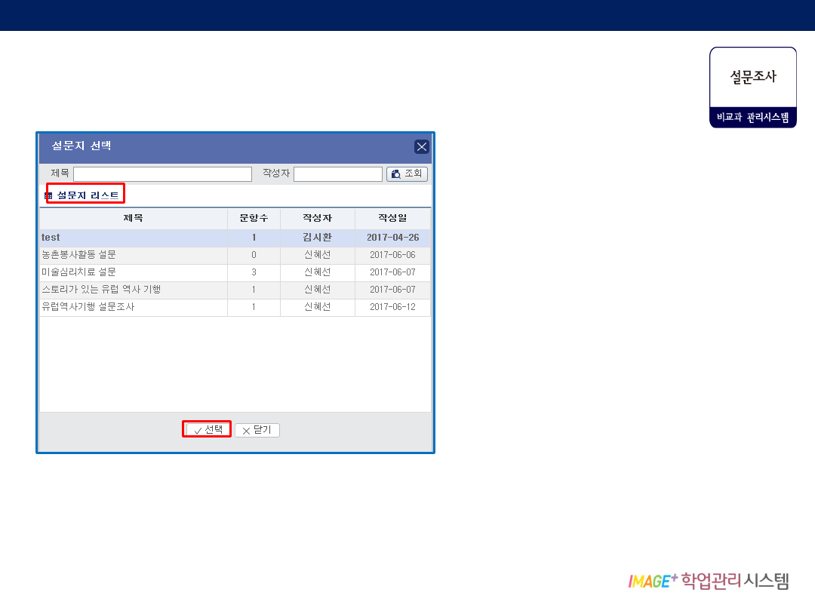Click the 조회 search button
The height and width of the screenshot is (611, 815).
[407, 174]
